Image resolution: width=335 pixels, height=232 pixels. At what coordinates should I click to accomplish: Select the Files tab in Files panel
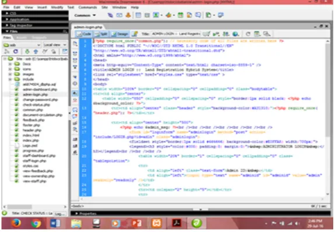point(7,37)
